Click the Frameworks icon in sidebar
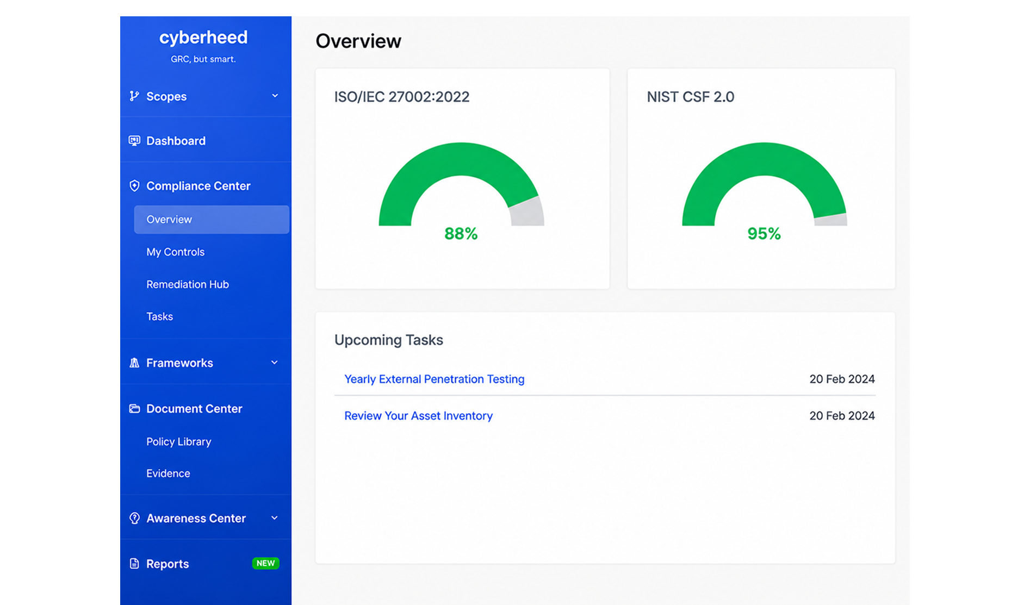Image resolution: width=1030 pixels, height=605 pixels. point(134,363)
